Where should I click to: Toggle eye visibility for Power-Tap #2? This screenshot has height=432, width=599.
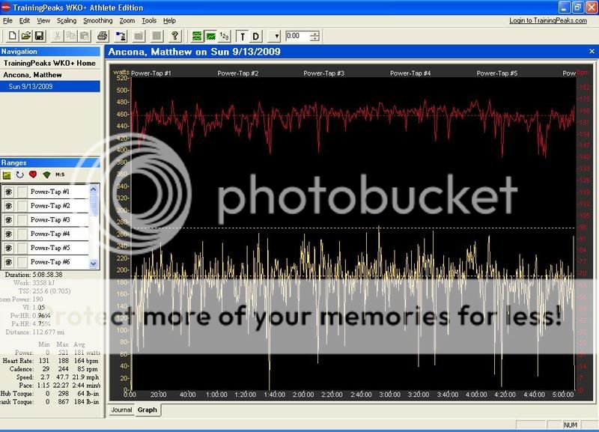[8, 206]
